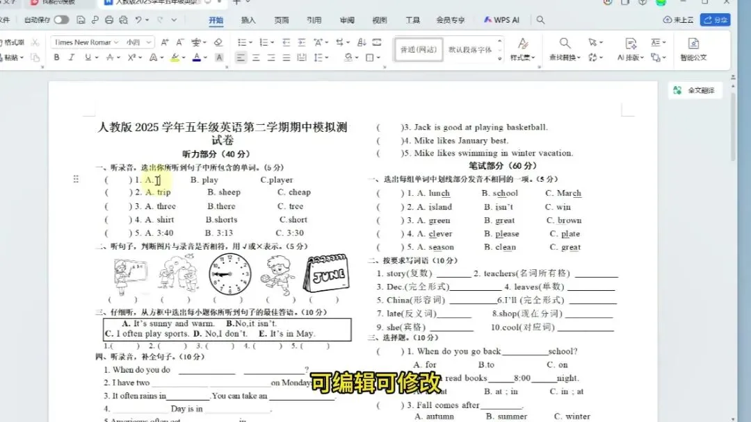Viewport: 751px width, 422px height.
Task: Open the 样式集 style set dropdown
Action: (522, 50)
